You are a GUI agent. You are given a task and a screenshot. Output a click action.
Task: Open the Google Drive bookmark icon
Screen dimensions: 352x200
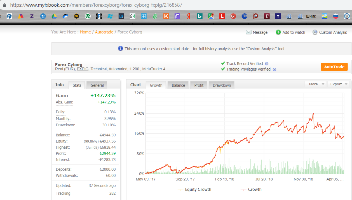click(x=54, y=16)
